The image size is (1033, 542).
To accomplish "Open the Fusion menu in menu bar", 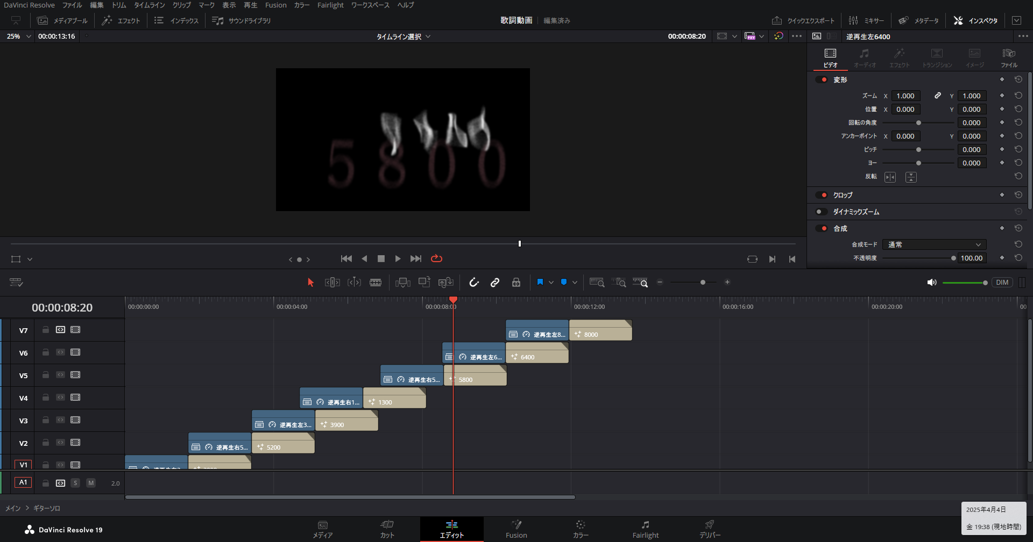I will tap(275, 5).
